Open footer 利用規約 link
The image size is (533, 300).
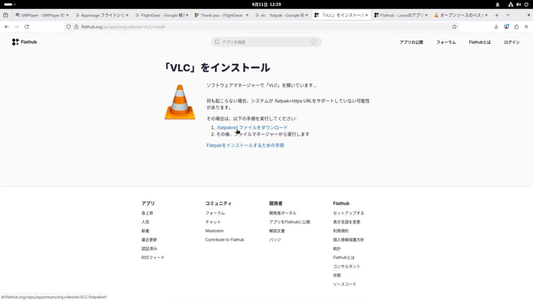click(x=340, y=231)
